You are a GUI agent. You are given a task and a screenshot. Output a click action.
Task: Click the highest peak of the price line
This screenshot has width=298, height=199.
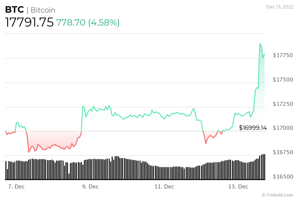(x=260, y=44)
